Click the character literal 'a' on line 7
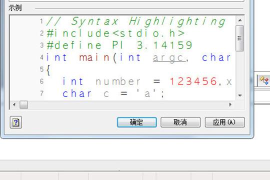This screenshot has width=270, height=180. [x=146, y=93]
